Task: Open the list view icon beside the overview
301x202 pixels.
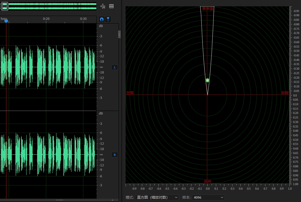Action: point(111,6)
